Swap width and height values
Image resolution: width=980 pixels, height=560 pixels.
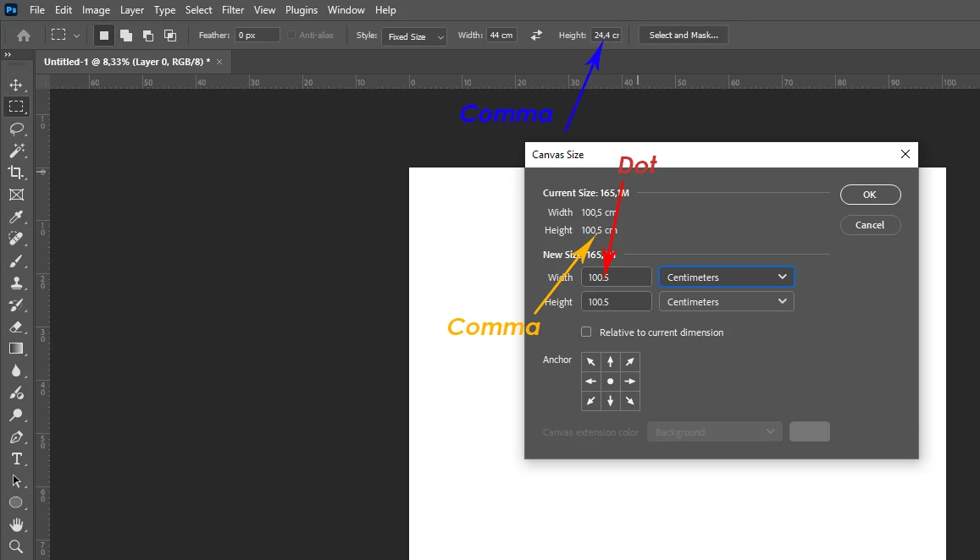point(536,36)
